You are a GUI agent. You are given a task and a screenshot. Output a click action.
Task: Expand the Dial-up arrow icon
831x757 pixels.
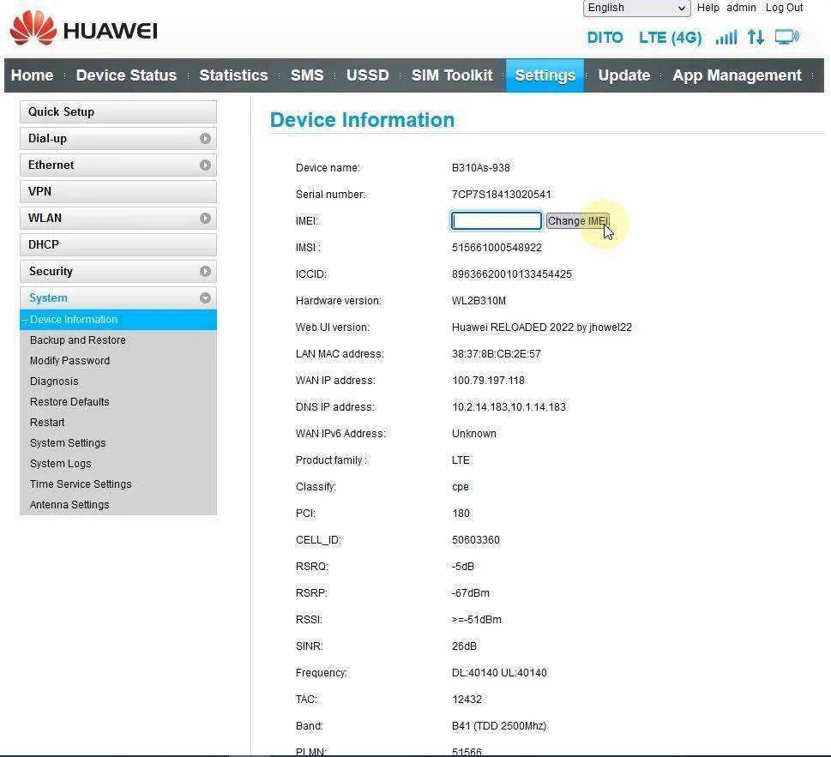(x=205, y=138)
